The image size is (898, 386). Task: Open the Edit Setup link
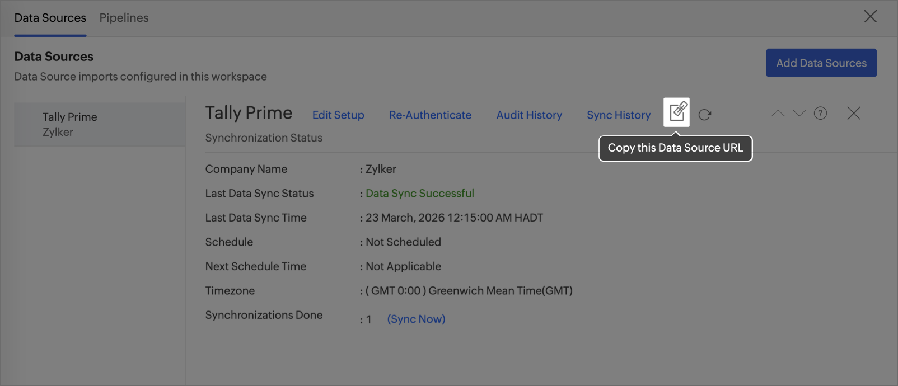click(338, 115)
